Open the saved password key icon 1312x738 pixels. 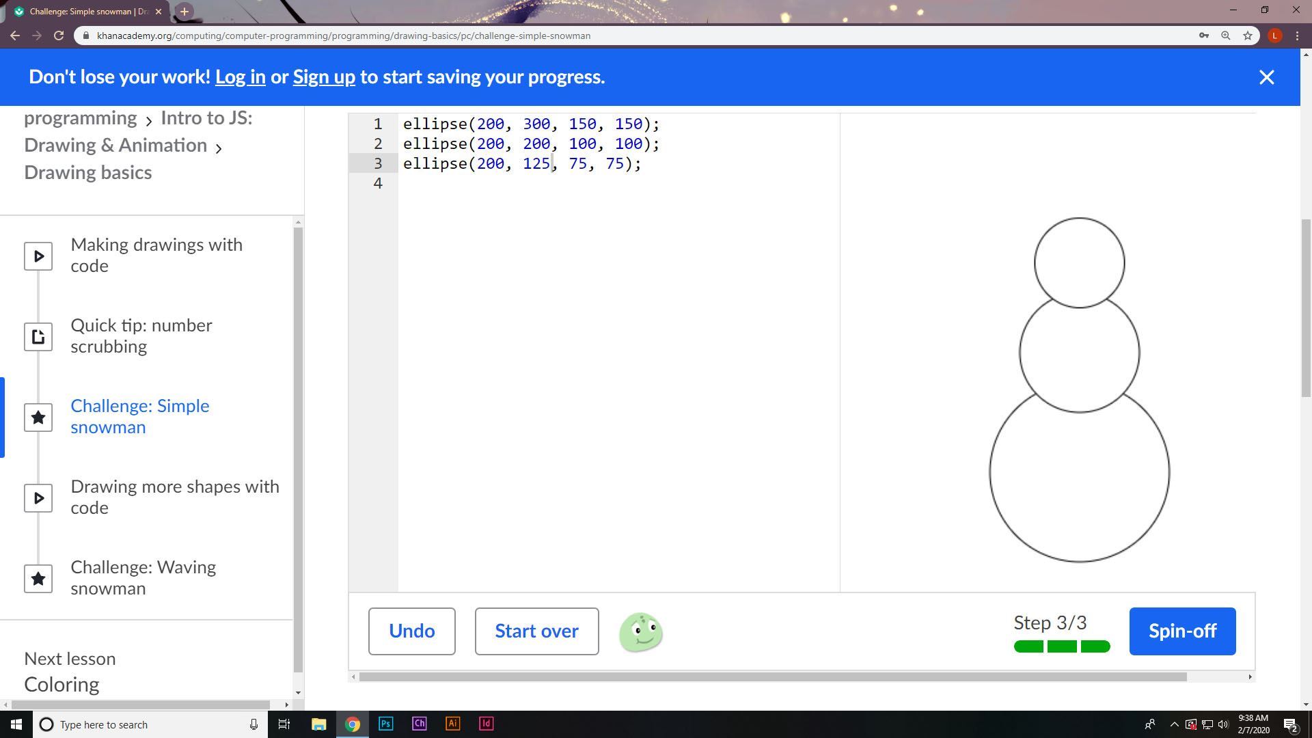1204,36
